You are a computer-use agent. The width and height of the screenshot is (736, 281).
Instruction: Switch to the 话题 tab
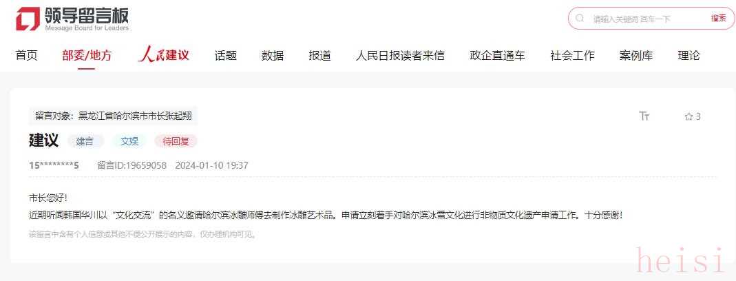(x=225, y=56)
